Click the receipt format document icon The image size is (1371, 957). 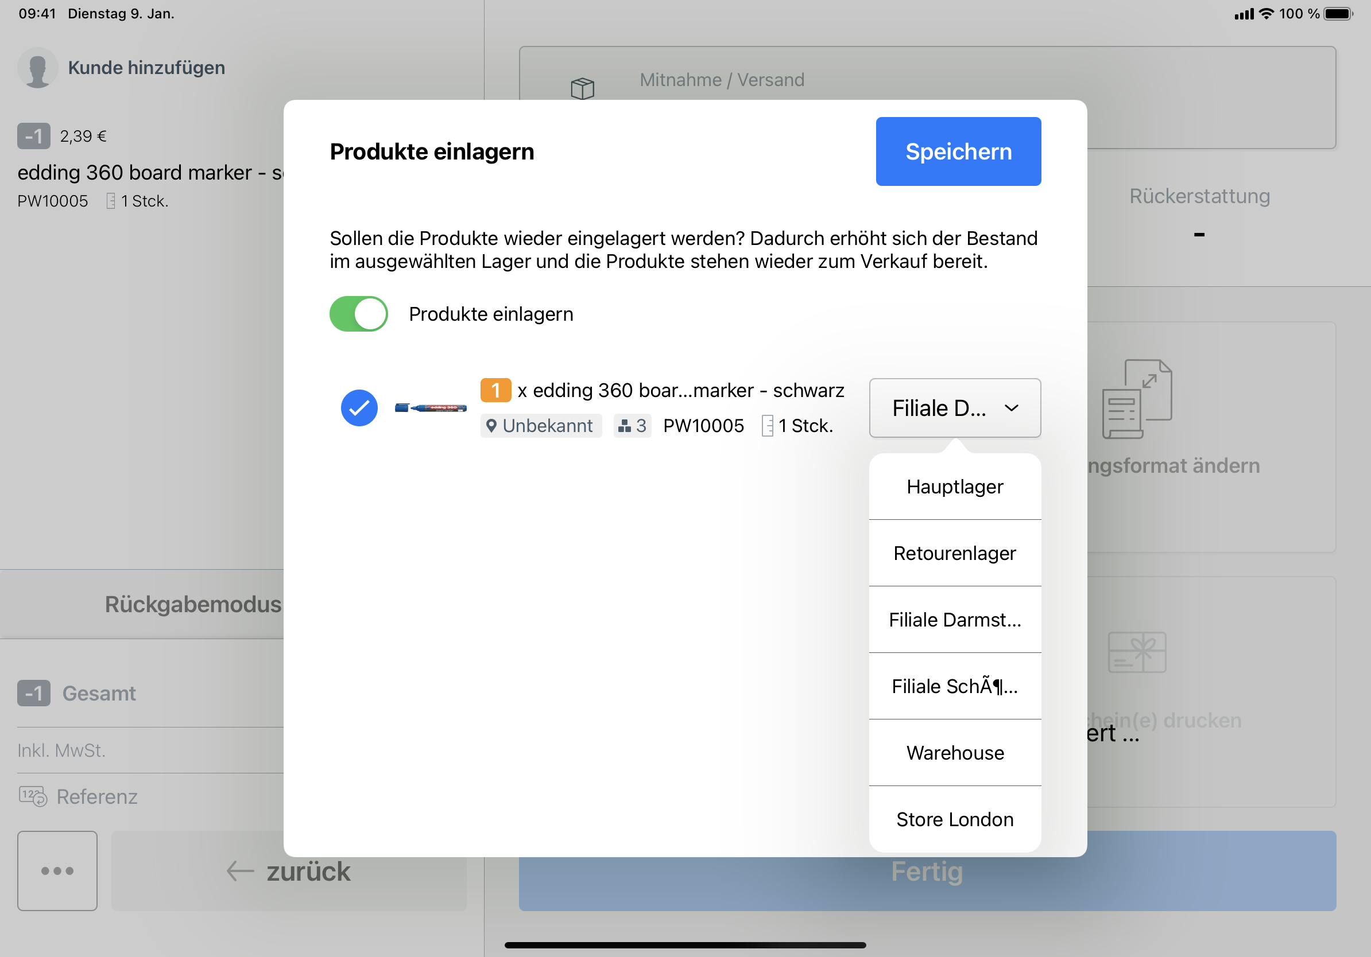(1136, 399)
